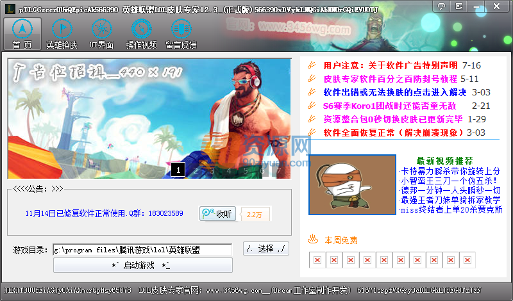
Task: Select banner slide 1
Action: tap(178, 170)
